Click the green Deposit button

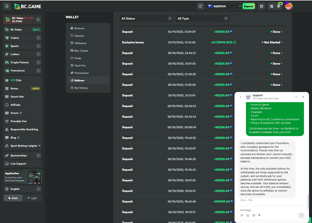[249, 6]
